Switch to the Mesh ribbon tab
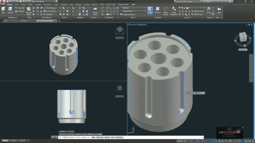This screenshot has width=255, height=143. tap(30, 4)
